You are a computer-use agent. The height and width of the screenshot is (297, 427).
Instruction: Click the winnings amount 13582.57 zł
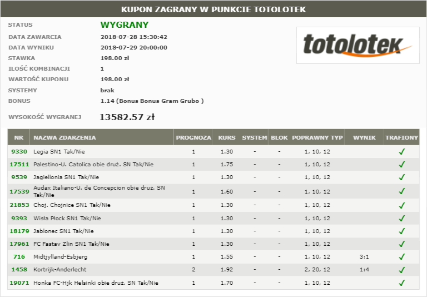pos(127,117)
